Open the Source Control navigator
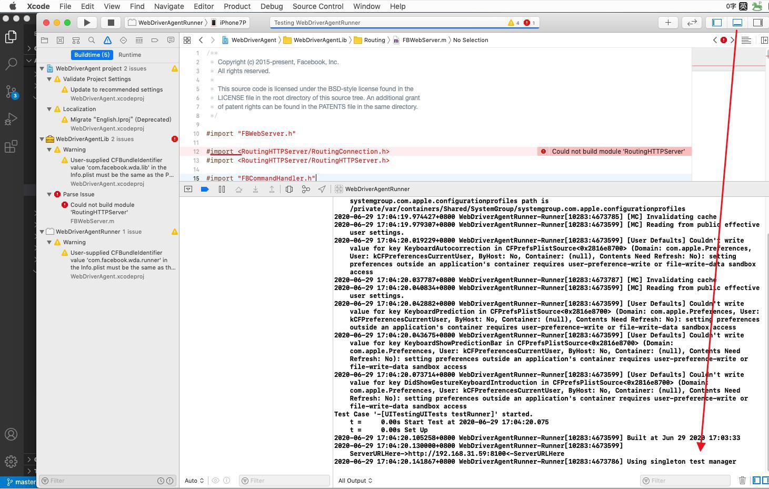769x489 pixels. [61, 40]
